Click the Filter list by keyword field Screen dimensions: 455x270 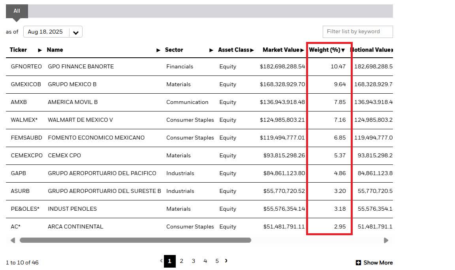pyautogui.click(x=357, y=32)
